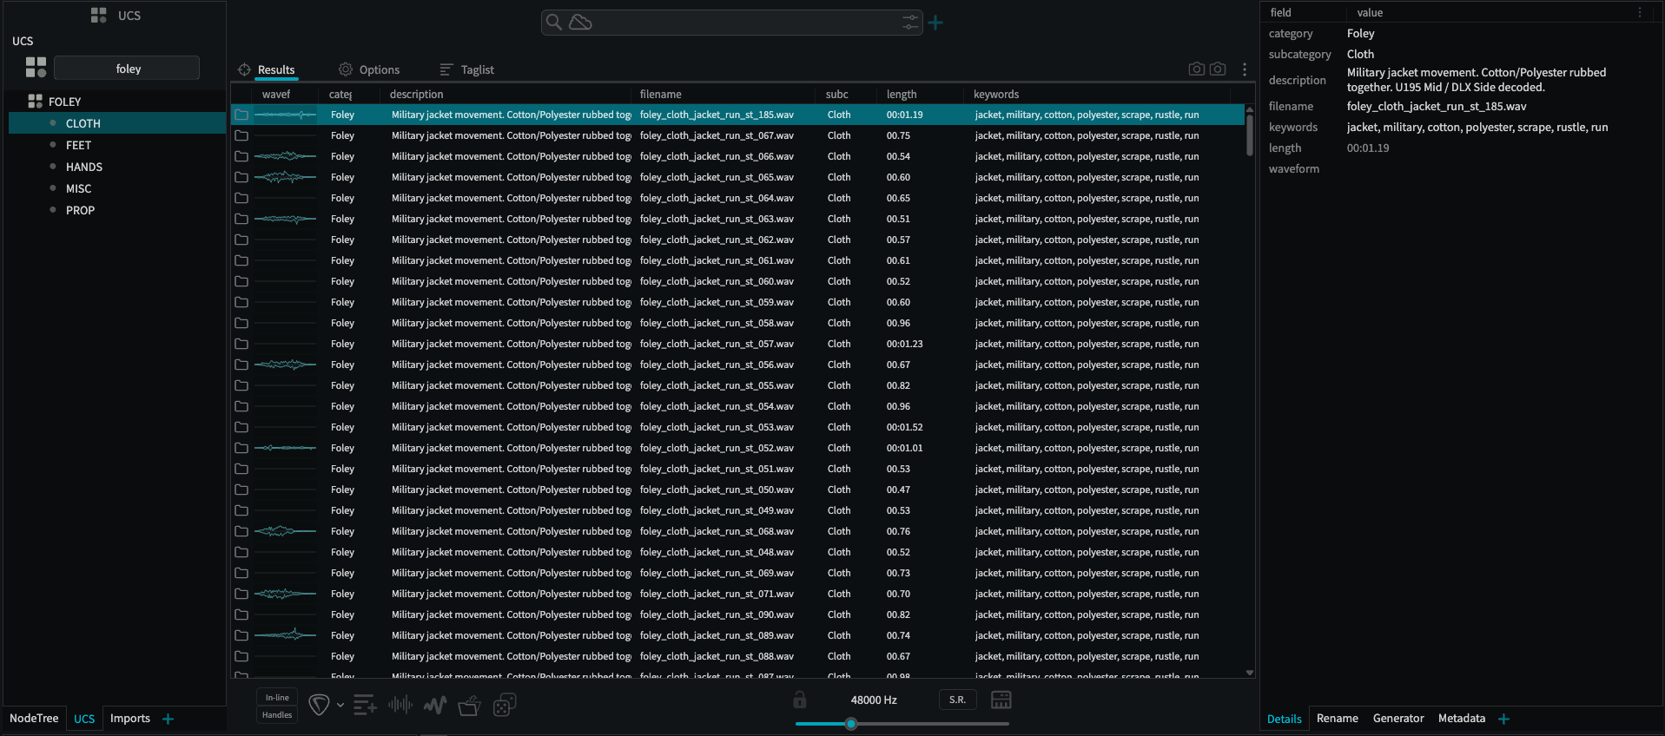Click the guitar pick icon
This screenshot has width=1665, height=736.
point(319,705)
